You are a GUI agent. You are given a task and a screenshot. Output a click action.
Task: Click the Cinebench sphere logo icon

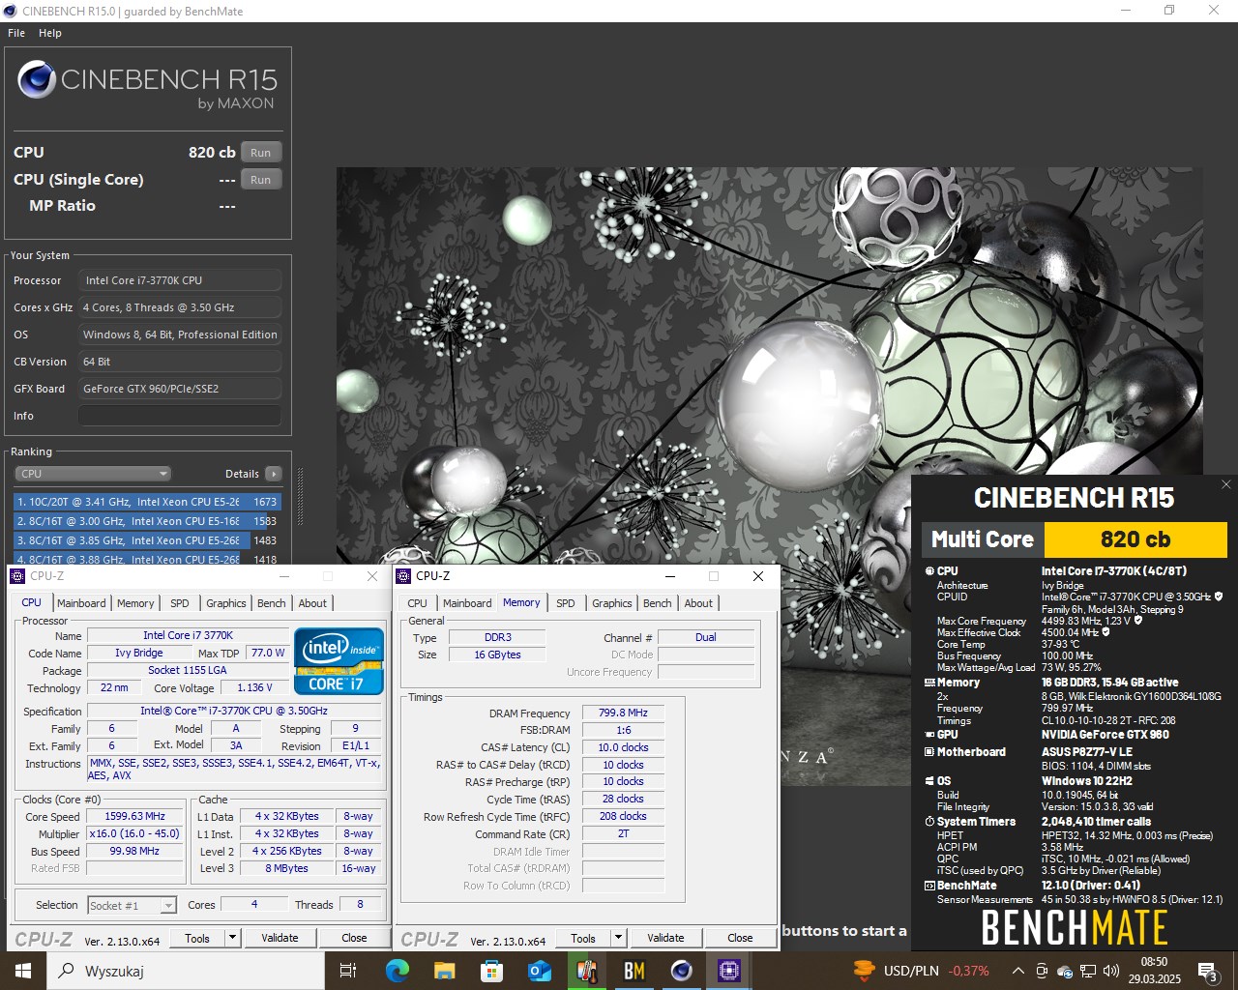point(37,79)
